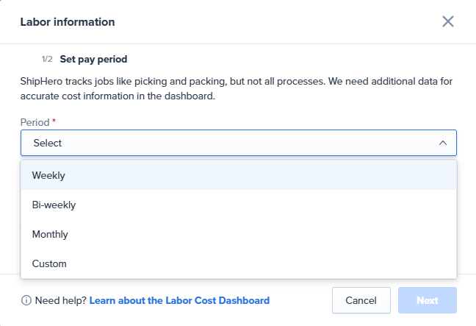Pick the Monthly pay period option
The height and width of the screenshot is (326, 476).
pos(50,234)
